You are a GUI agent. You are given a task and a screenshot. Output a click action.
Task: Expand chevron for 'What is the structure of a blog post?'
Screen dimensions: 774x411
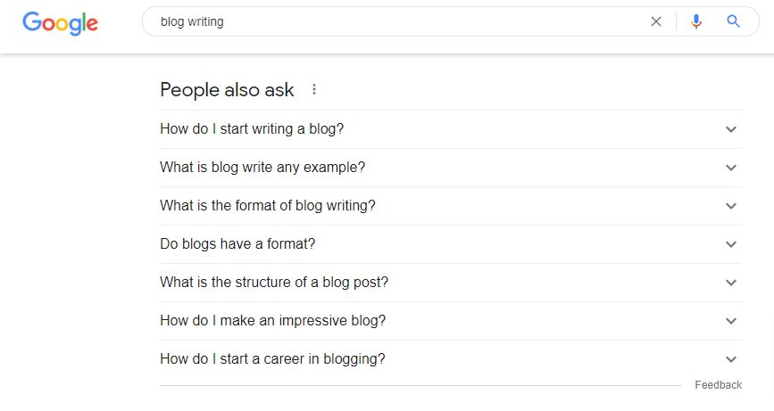(731, 283)
